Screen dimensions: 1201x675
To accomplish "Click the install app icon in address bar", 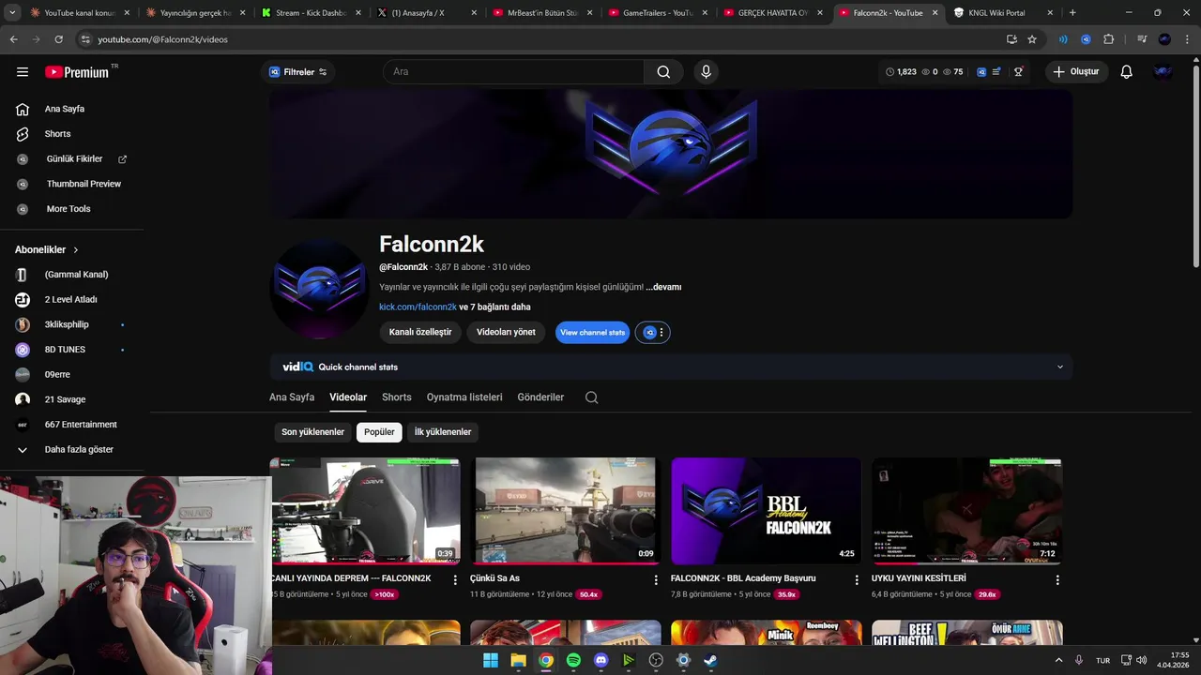I will [1011, 39].
